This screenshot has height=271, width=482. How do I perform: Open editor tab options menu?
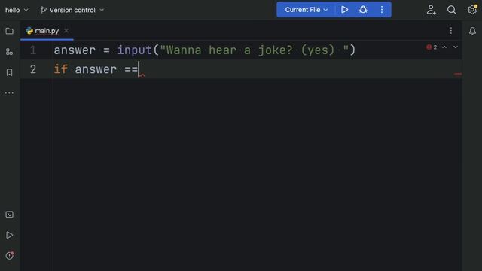point(451,31)
